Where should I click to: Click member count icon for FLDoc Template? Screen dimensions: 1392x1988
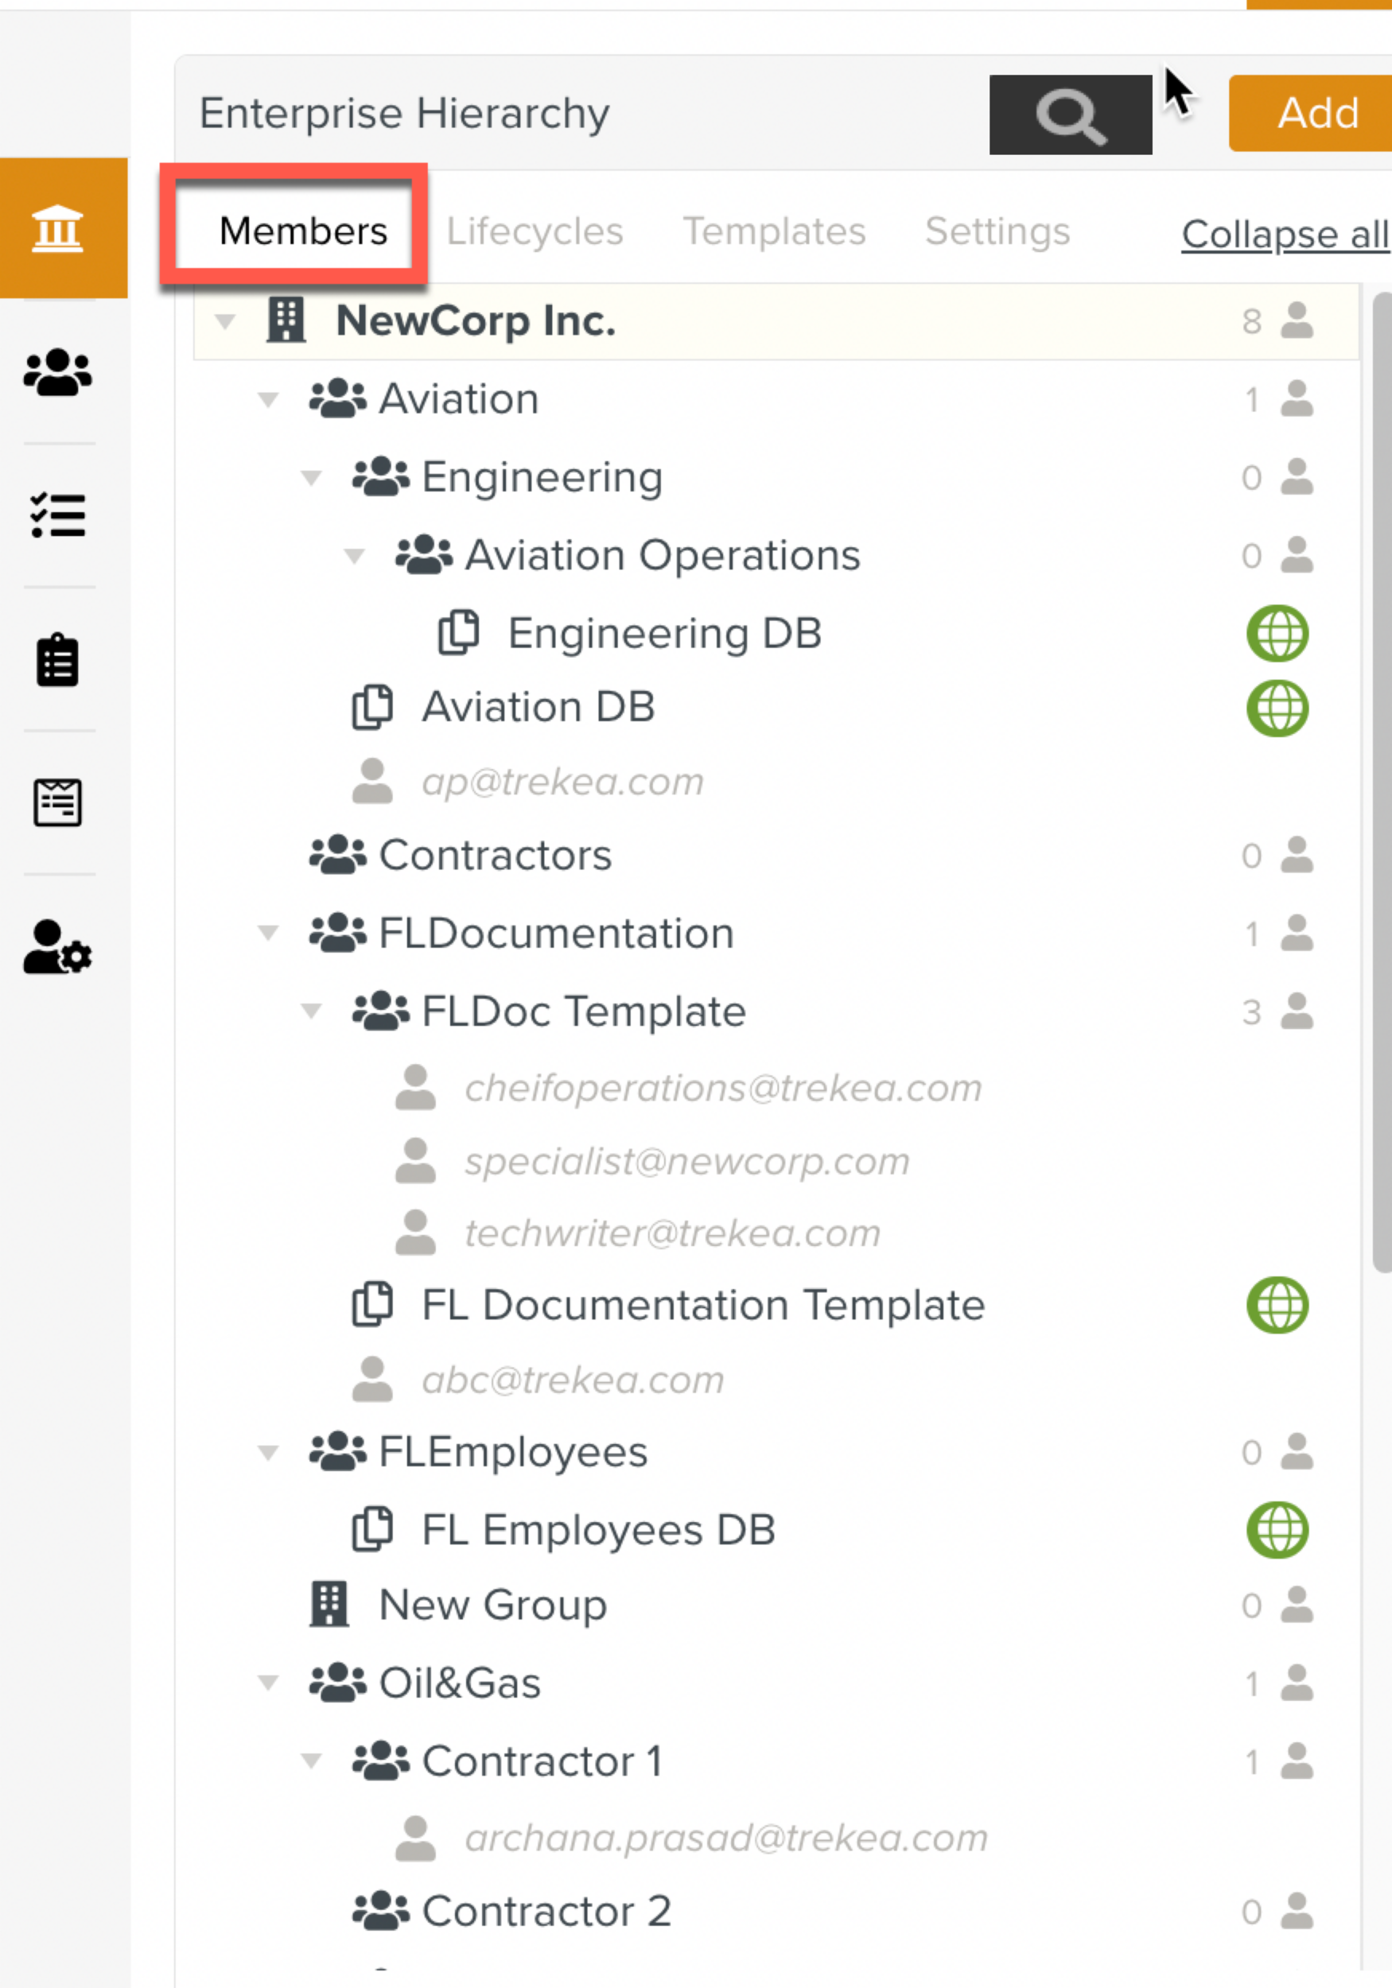[1296, 1011]
